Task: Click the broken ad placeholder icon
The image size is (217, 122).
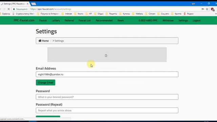Action: pos(106,56)
